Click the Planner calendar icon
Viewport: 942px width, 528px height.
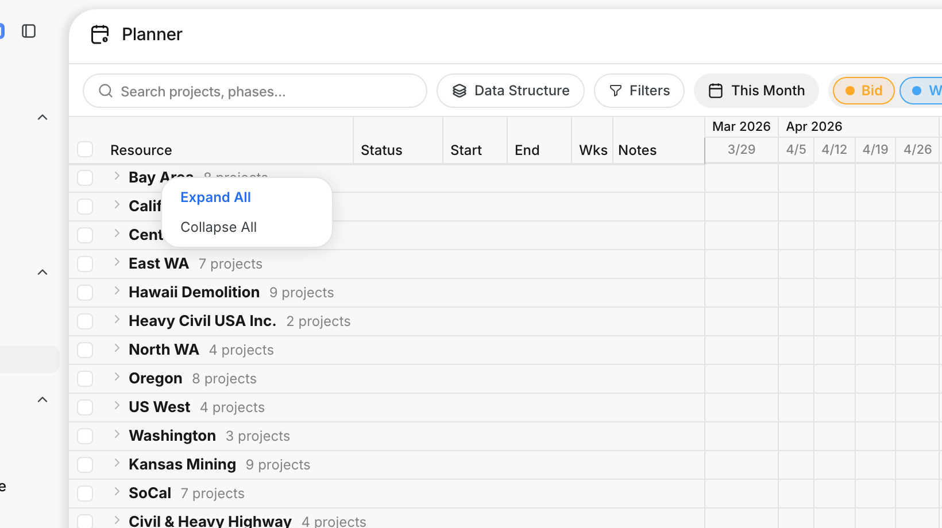click(x=100, y=34)
